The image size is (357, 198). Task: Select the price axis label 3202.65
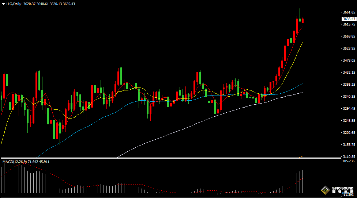[x=349, y=133]
